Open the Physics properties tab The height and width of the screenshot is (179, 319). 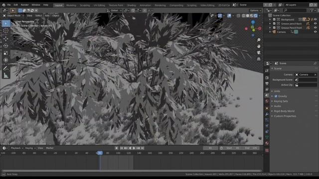(x=267, y=126)
